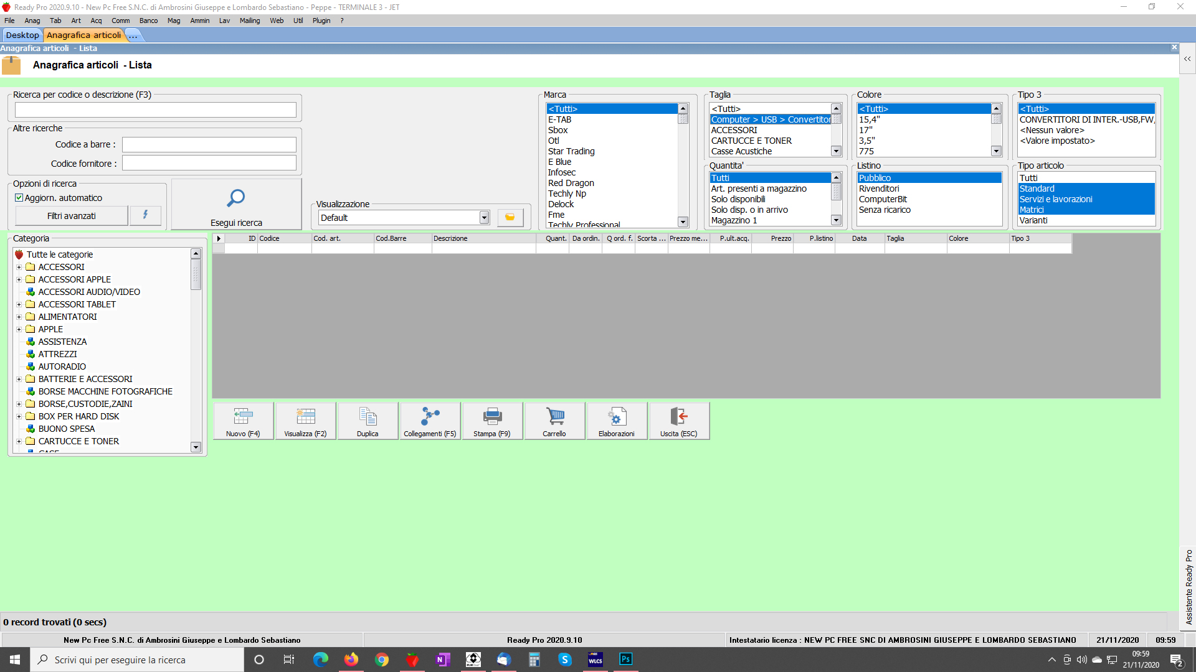Open the Mag menu
Screen dimensions: 1196x672
click(174, 21)
